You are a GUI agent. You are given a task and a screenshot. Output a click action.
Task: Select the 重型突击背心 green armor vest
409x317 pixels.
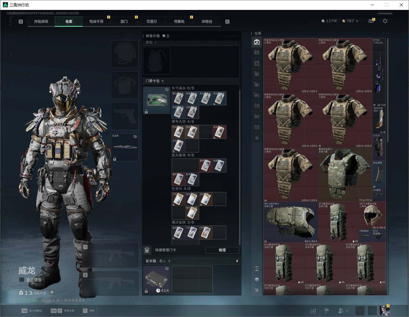(345, 174)
